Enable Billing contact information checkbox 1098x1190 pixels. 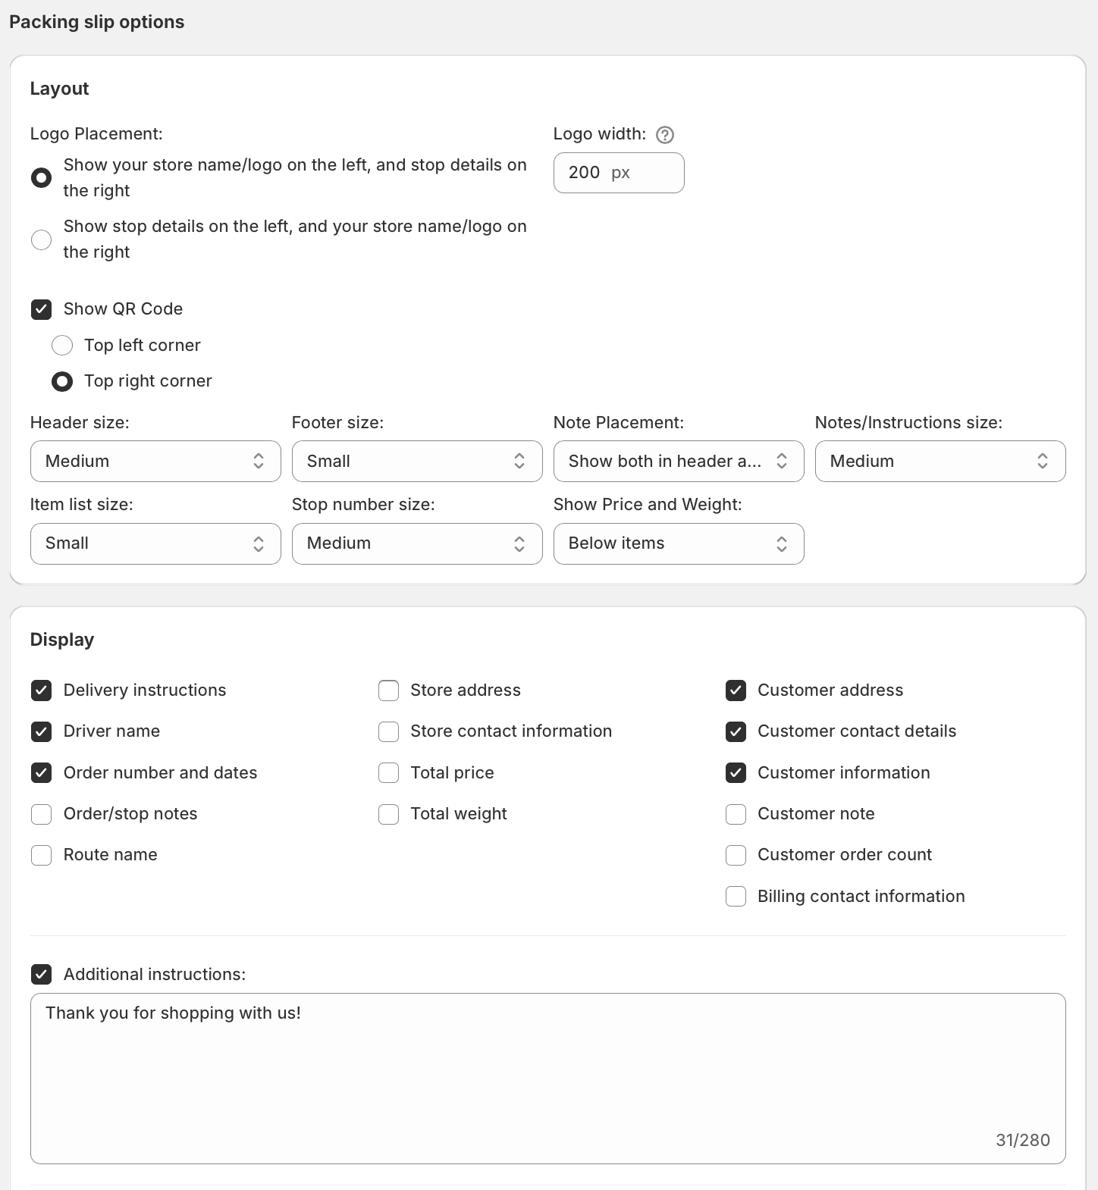tap(736, 897)
